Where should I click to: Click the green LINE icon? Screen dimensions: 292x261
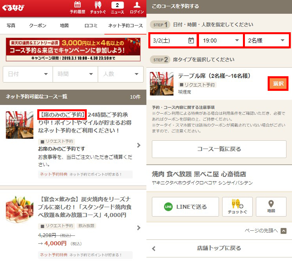click(168, 207)
